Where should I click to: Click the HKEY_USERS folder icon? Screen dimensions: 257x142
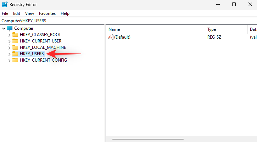tap(15, 54)
